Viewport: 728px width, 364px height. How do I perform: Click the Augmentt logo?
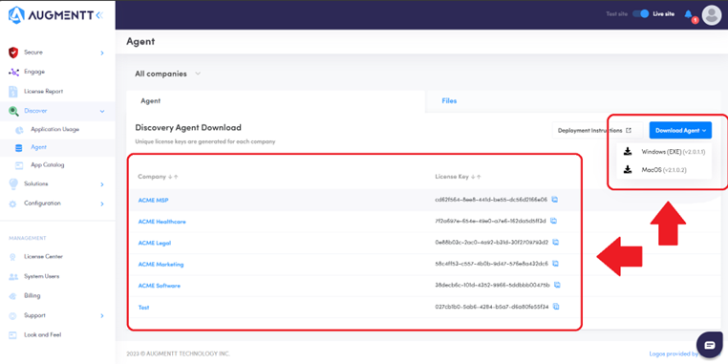coord(51,15)
